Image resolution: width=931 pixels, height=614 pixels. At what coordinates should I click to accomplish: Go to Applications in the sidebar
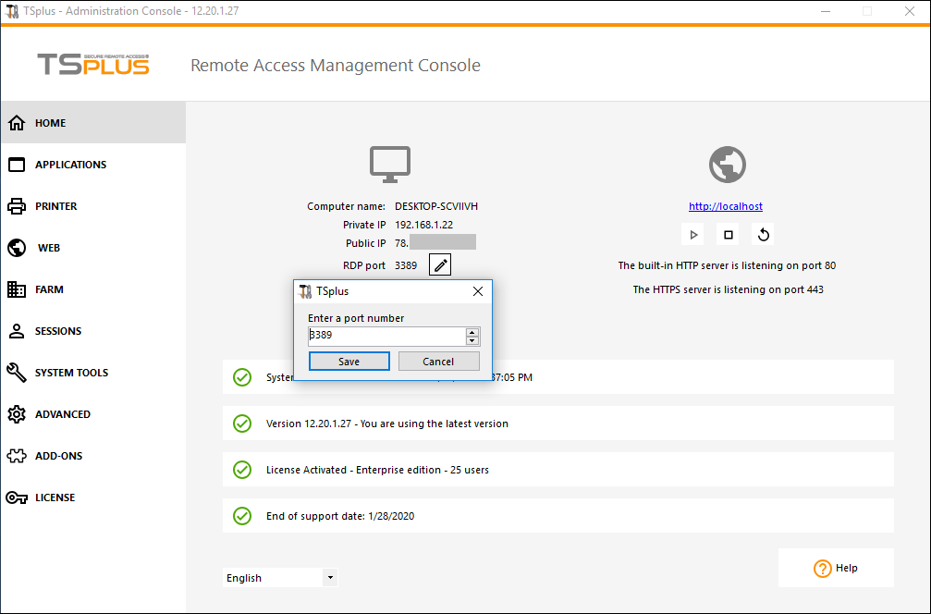click(70, 165)
